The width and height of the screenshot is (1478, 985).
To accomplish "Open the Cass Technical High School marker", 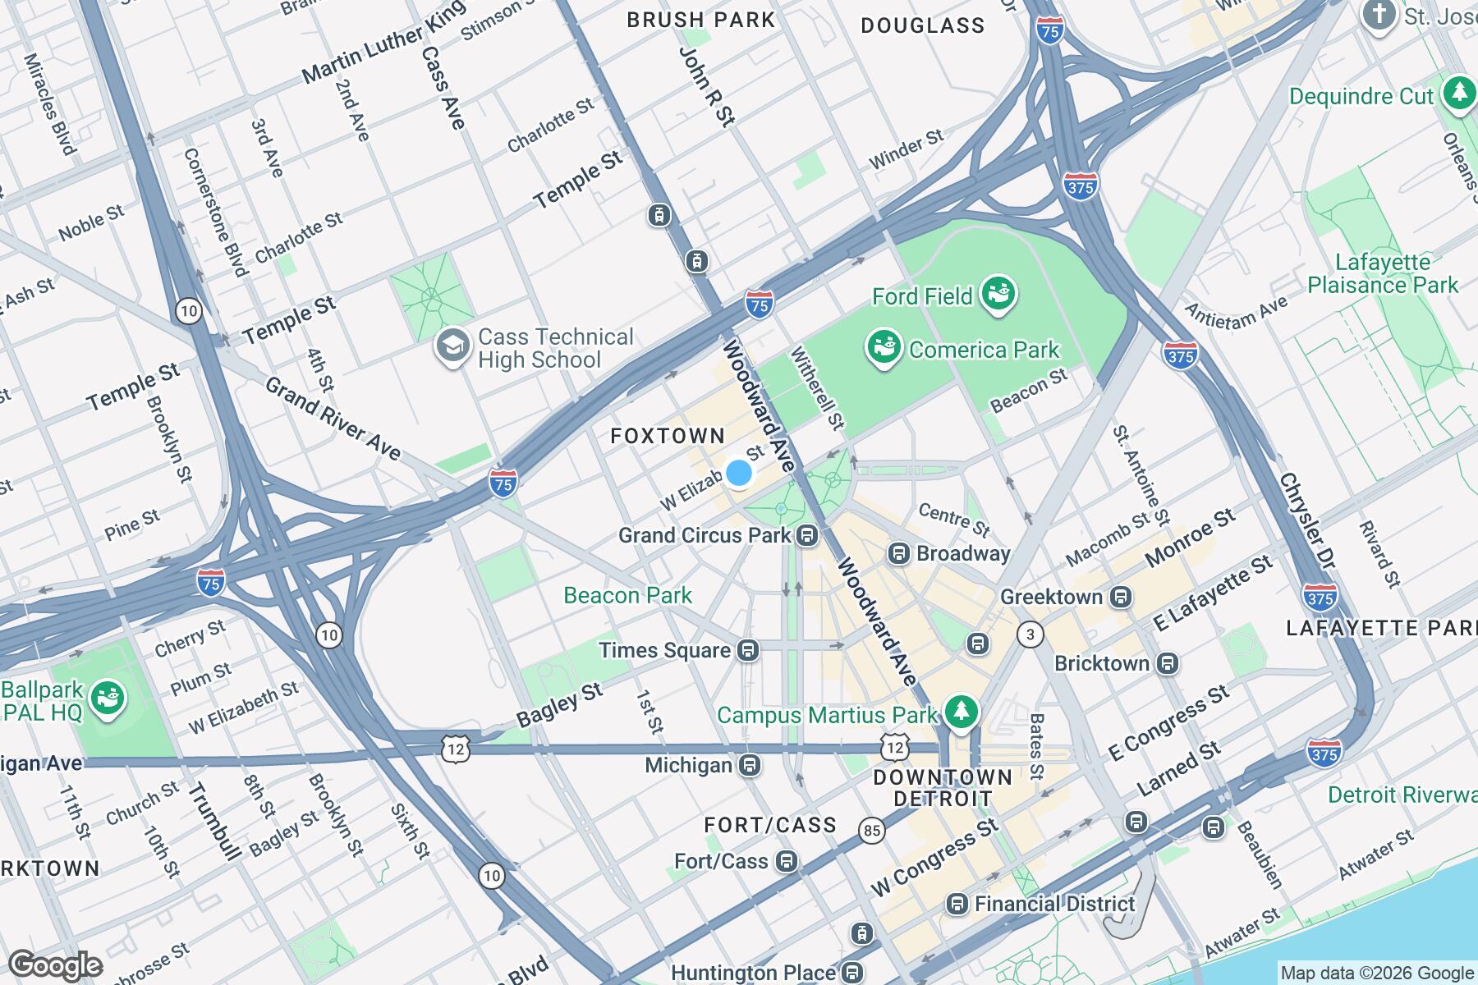I will (452, 346).
